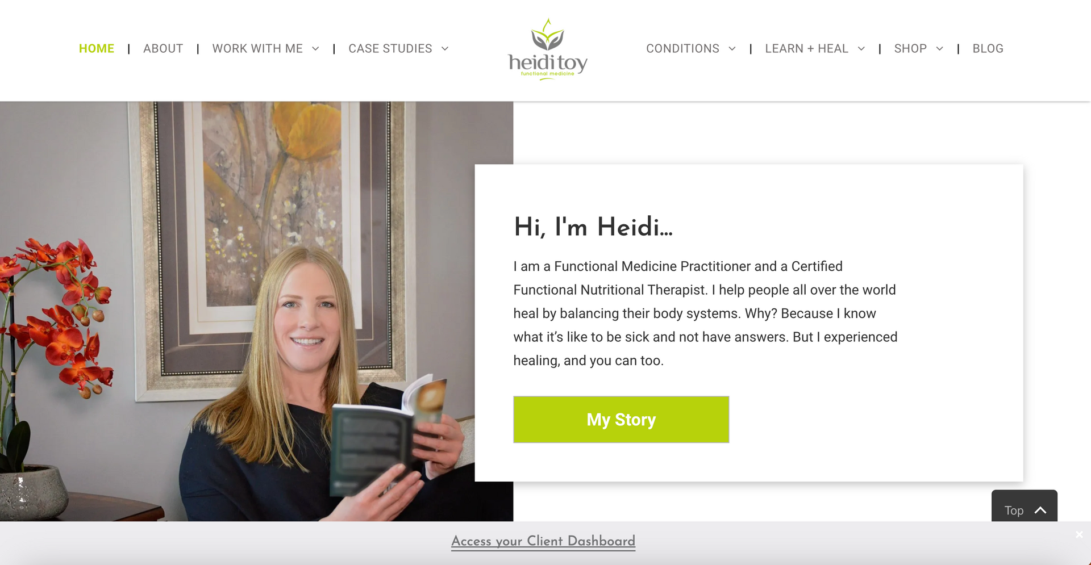Open the Conditions menu label
1091x565 pixels.
pyautogui.click(x=682, y=49)
